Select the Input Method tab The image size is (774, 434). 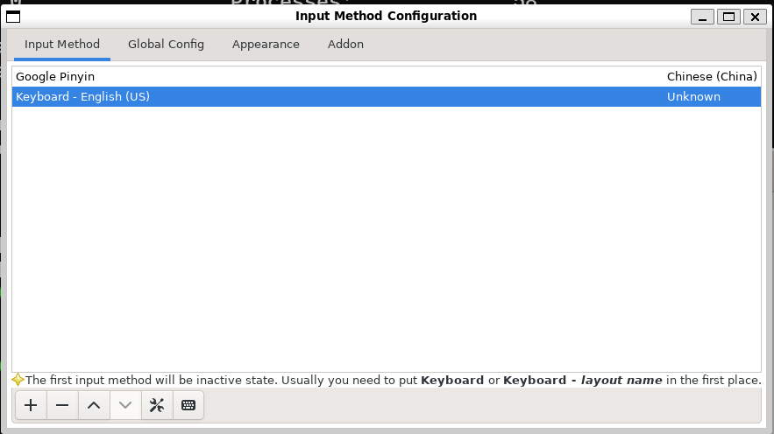tap(62, 44)
